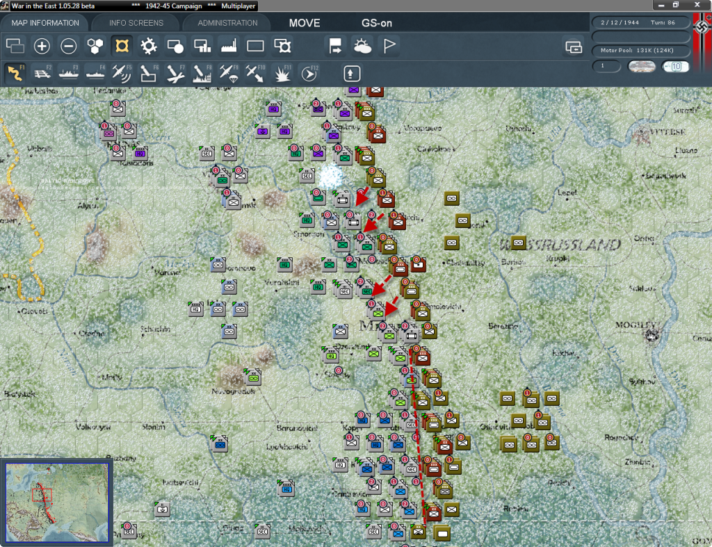The width and height of the screenshot is (712, 547).
Task: Select the red counter with dark box symbol
Action: coord(418,263)
